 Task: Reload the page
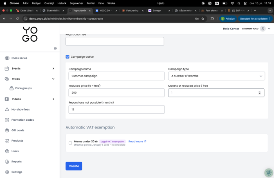point(18,19)
